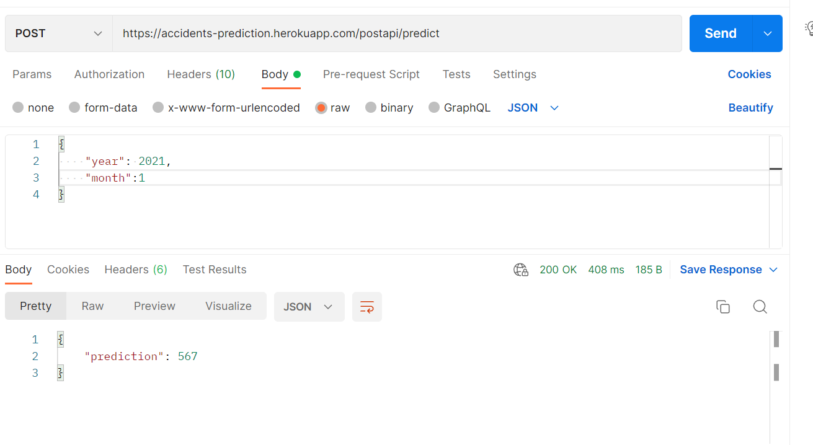813x445 pixels.
Task: Open response Headers (6) tab
Action: point(136,270)
